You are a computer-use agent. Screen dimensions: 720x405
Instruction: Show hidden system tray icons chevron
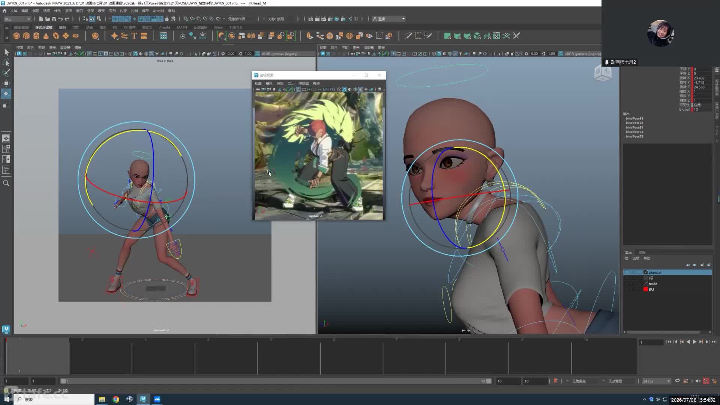click(x=644, y=400)
